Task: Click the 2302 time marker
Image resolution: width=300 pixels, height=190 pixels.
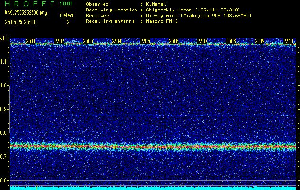Action: (x=59, y=41)
